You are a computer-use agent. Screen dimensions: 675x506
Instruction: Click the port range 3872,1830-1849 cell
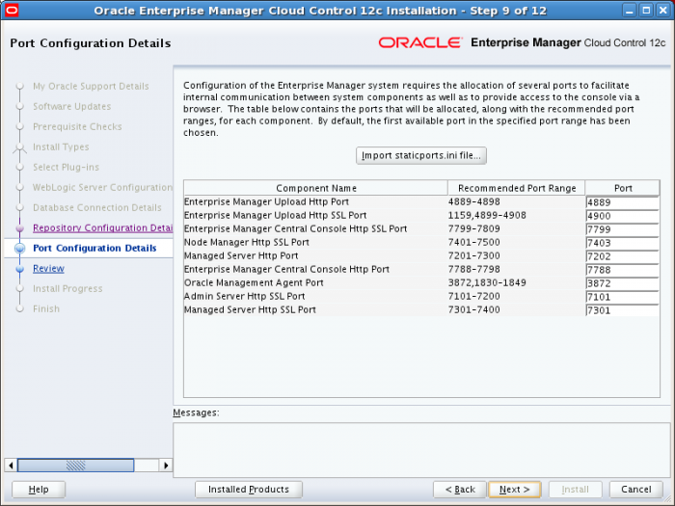click(487, 282)
